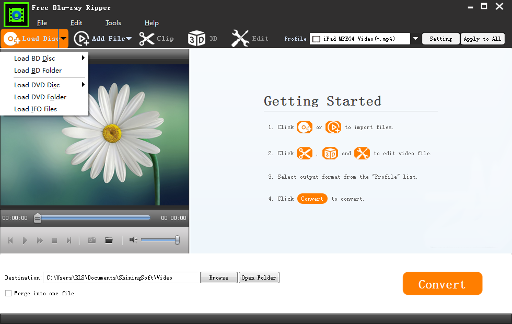
Task: Stop playback with the stop button
Action: coord(54,240)
